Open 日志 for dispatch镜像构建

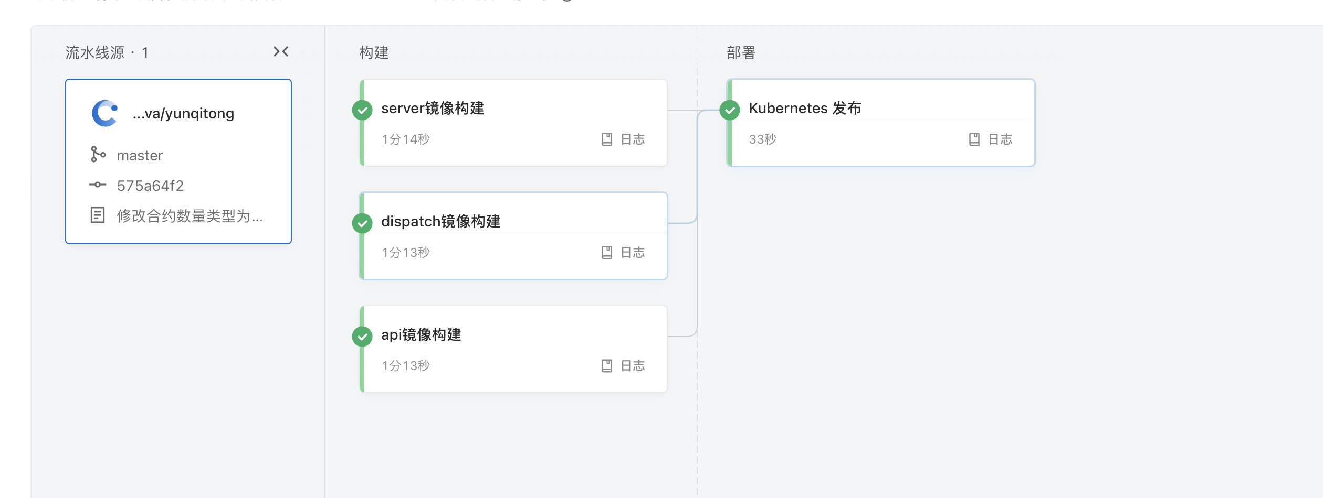pyautogui.click(x=623, y=253)
